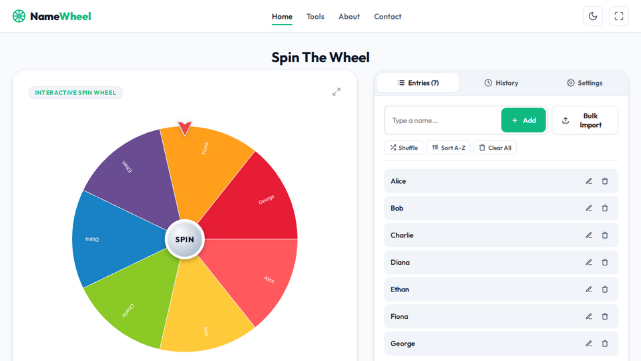Hit the SPIN button at wheel center
The width and height of the screenshot is (641, 361).
(185, 239)
